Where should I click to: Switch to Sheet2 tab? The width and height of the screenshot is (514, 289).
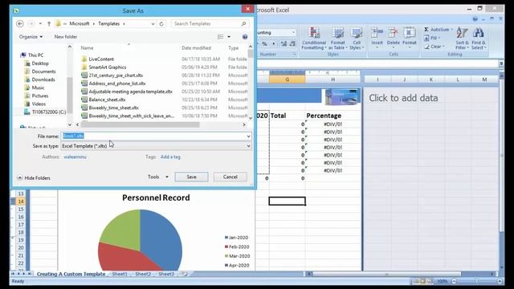[x=143, y=274]
